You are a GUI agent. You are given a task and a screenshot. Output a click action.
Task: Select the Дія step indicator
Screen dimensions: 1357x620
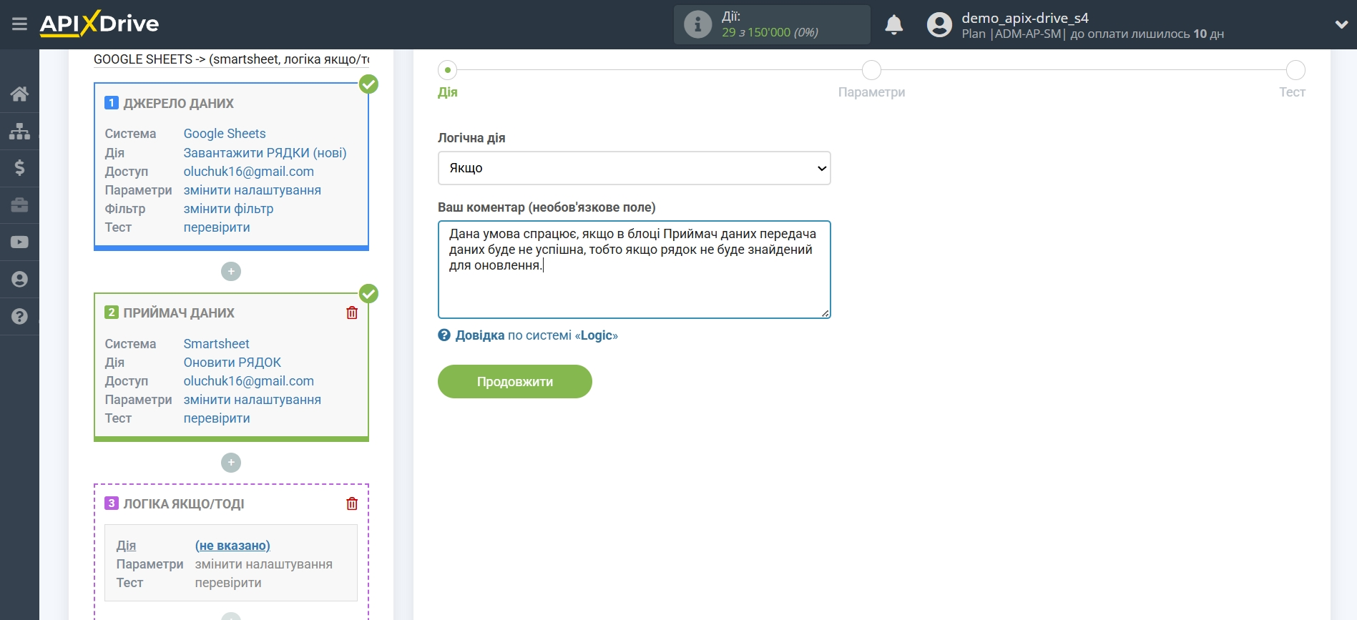pos(448,70)
